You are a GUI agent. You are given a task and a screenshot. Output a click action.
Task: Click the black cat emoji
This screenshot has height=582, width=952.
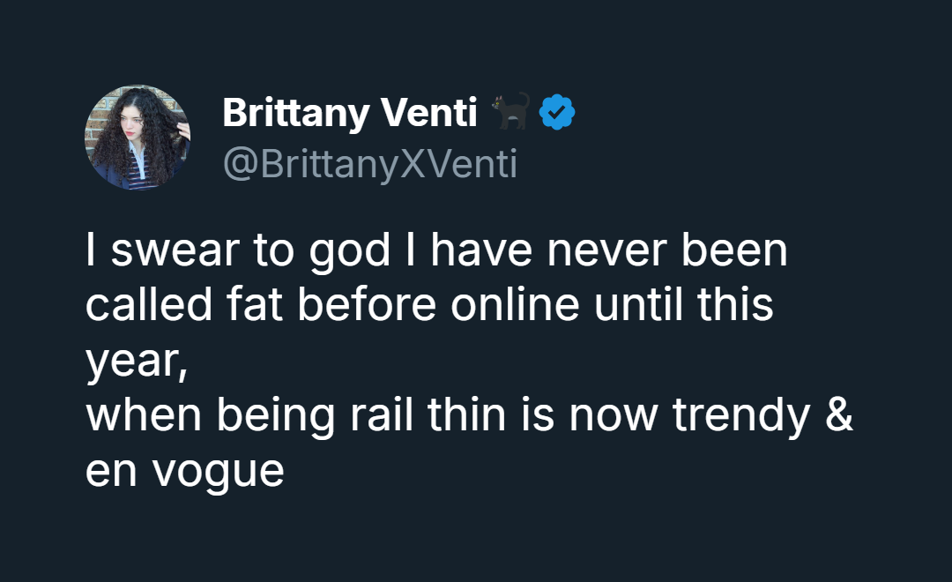pos(510,112)
